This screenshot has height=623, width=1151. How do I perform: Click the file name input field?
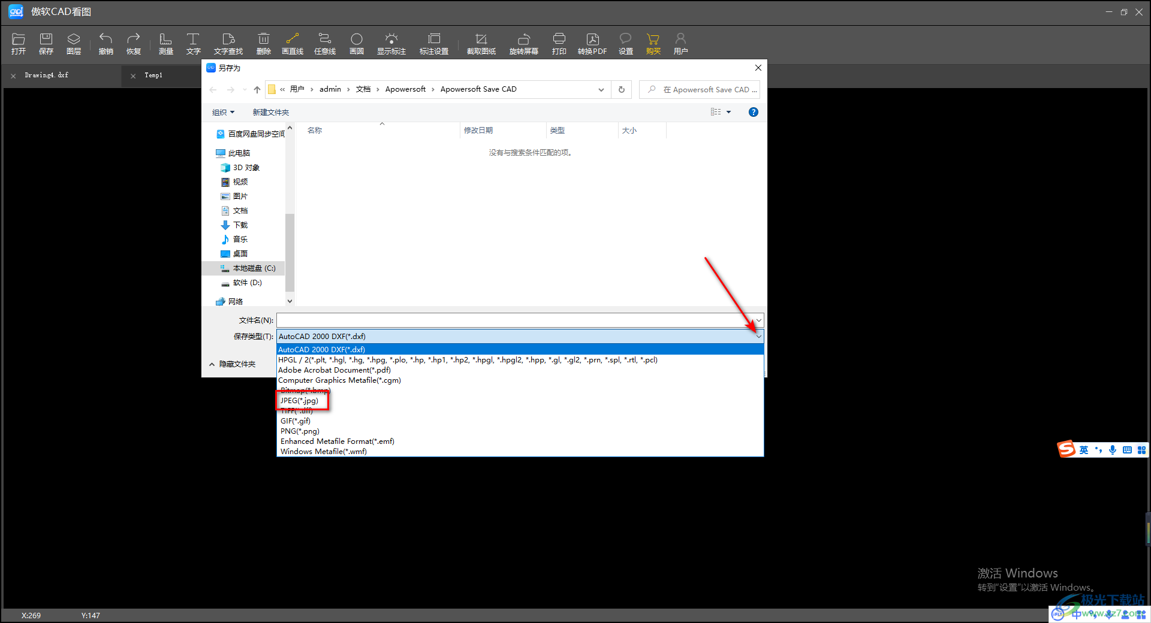coord(514,320)
